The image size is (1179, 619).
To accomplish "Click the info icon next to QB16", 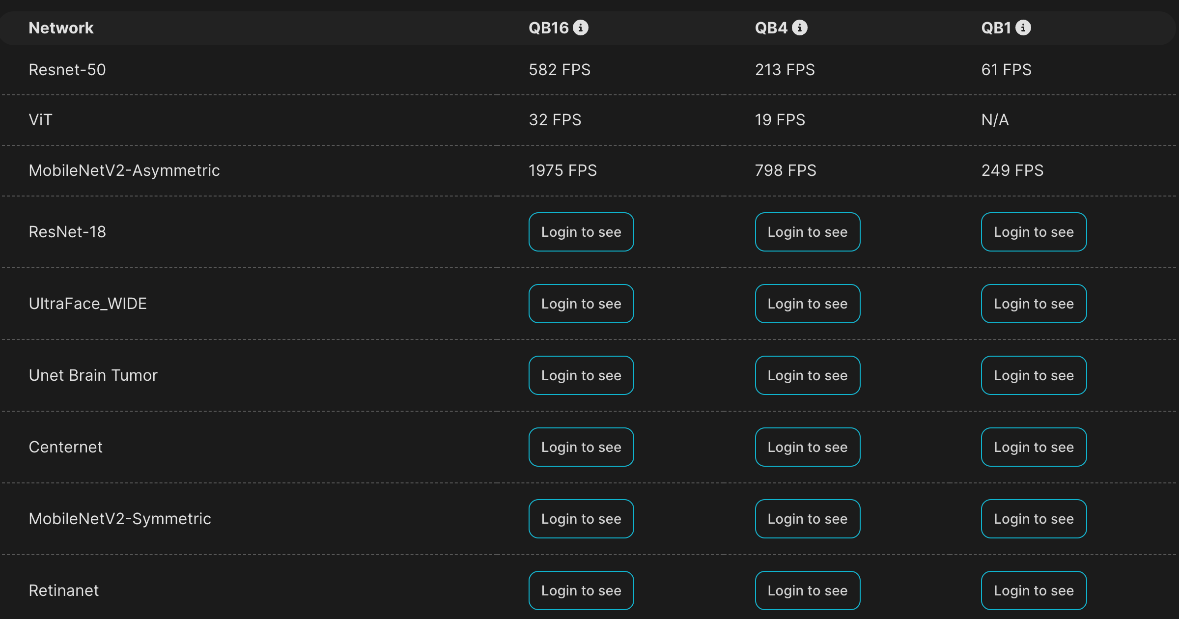I will tap(582, 28).
